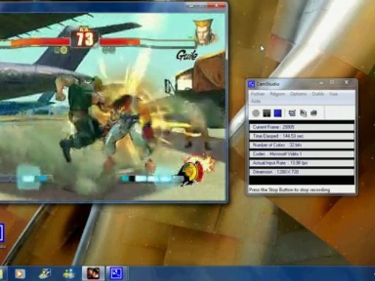Viewport: 375px width, 281px height.
Task: Close the Street Fighter game window
Action: [x=217, y=5]
